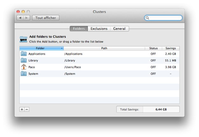Sort by the Savings column header
This screenshot has height=137, width=199.
[171, 48]
